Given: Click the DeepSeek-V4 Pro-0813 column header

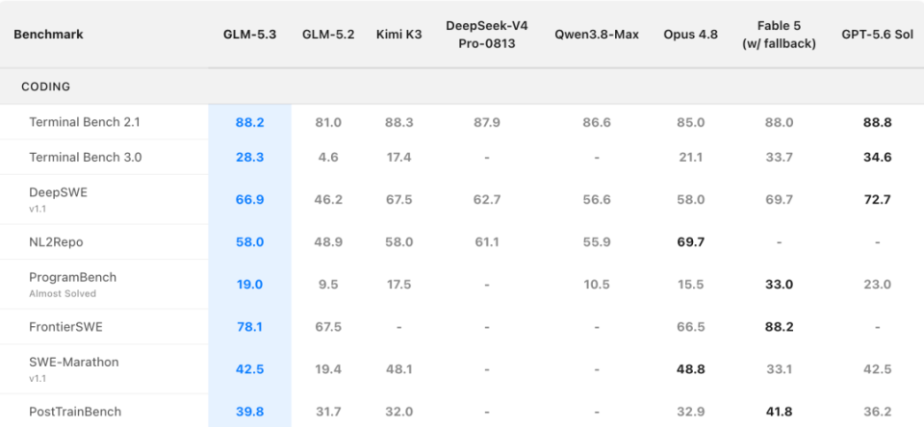Looking at the screenshot, I should point(487,35).
